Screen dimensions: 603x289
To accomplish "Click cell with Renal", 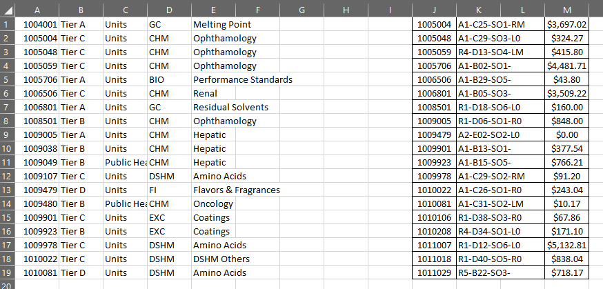I will (213, 93).
